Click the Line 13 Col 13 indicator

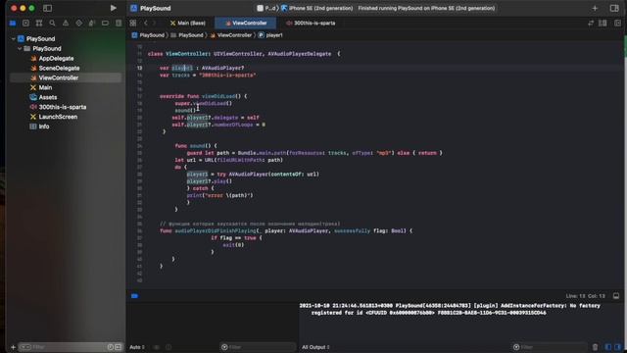[586, 296]
